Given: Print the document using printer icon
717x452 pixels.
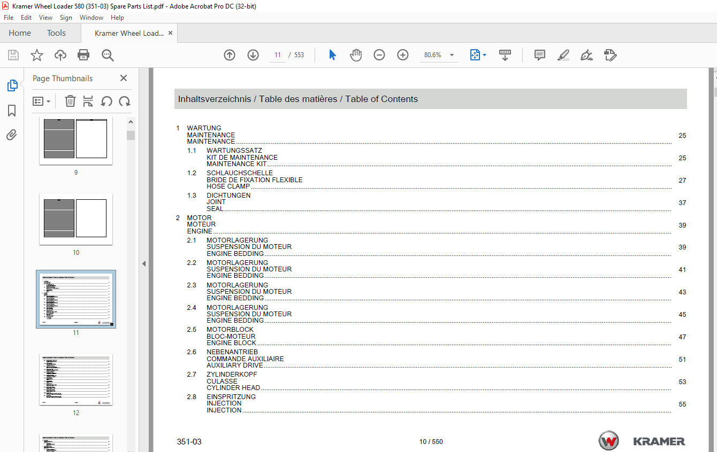Looking at the screenshot, I should click(x=83, y=55).
